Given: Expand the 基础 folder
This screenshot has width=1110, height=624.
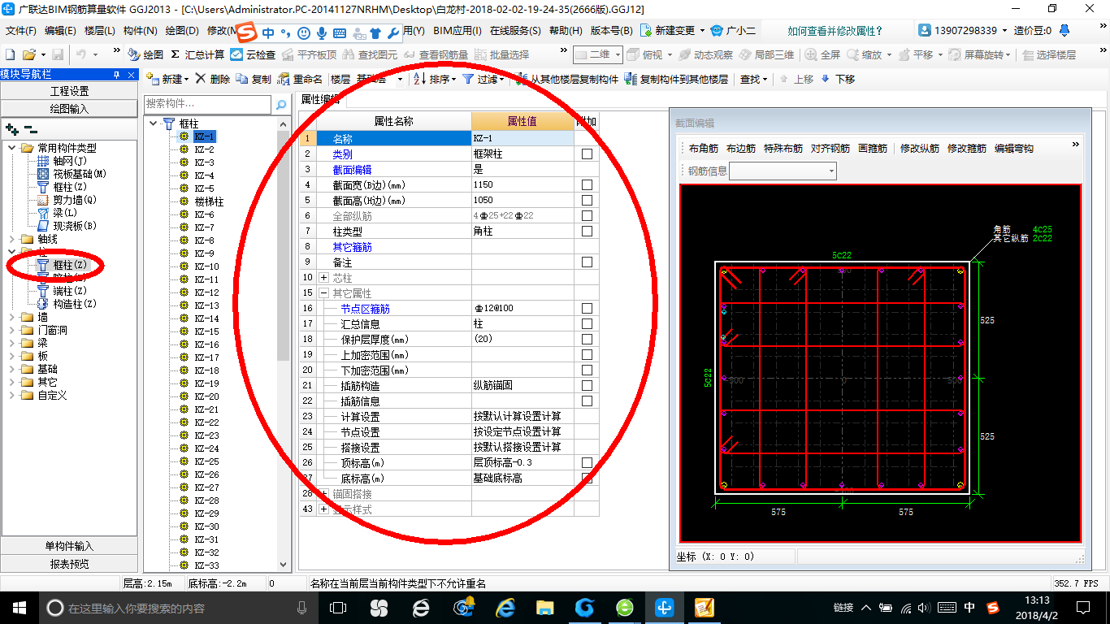Looking at the screenshot, I should click(x=12, y=369).
